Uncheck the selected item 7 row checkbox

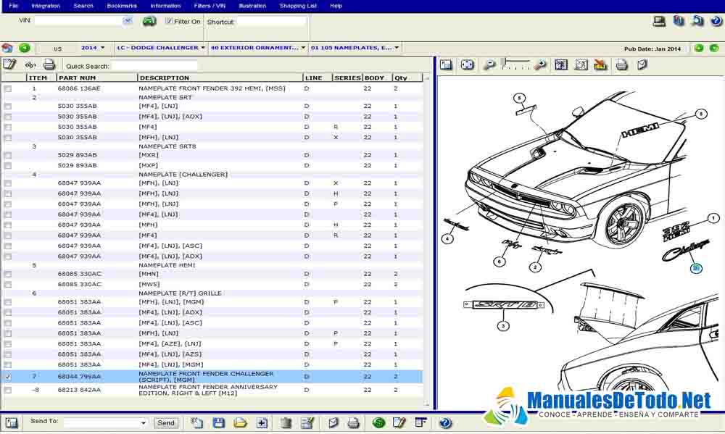pos(8,377)
